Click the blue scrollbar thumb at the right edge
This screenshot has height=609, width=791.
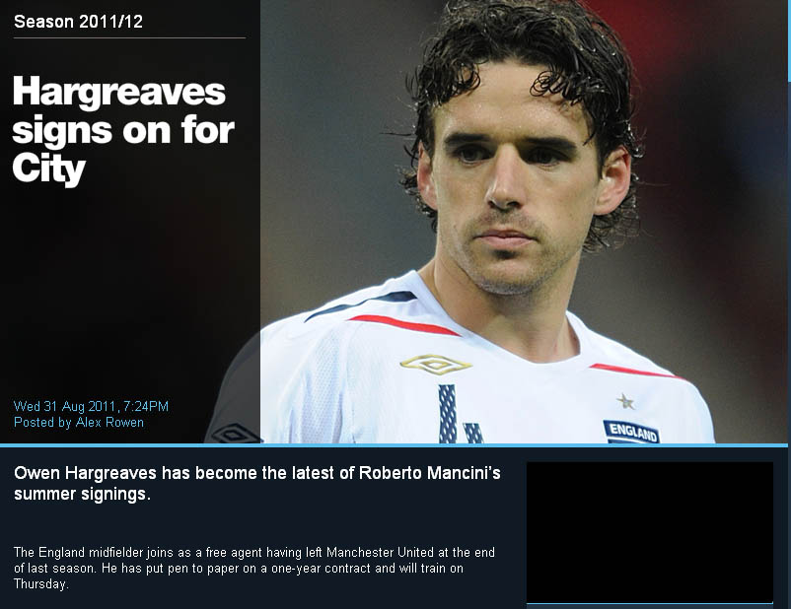[x=788, y=40]
